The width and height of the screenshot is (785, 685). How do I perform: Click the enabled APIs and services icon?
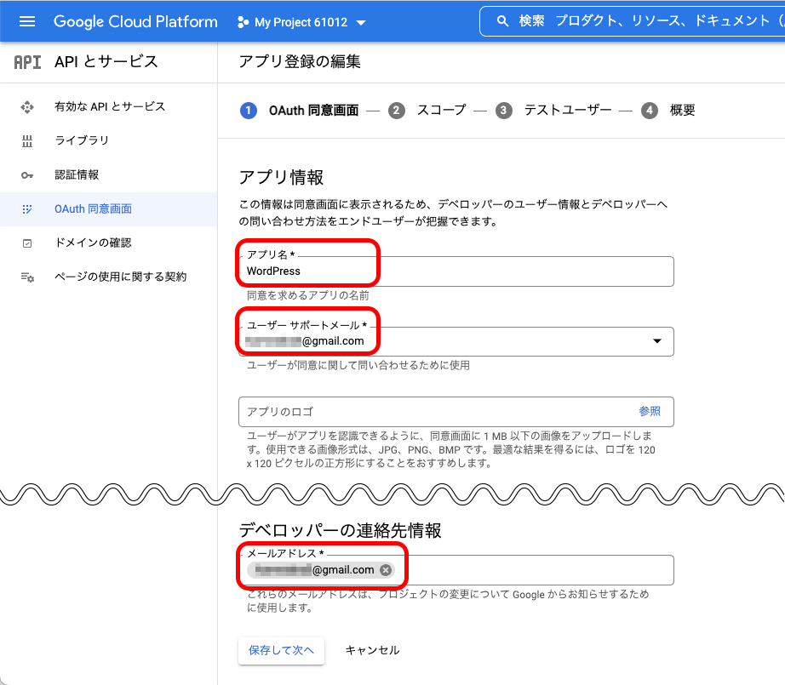[x=27, y=107]
